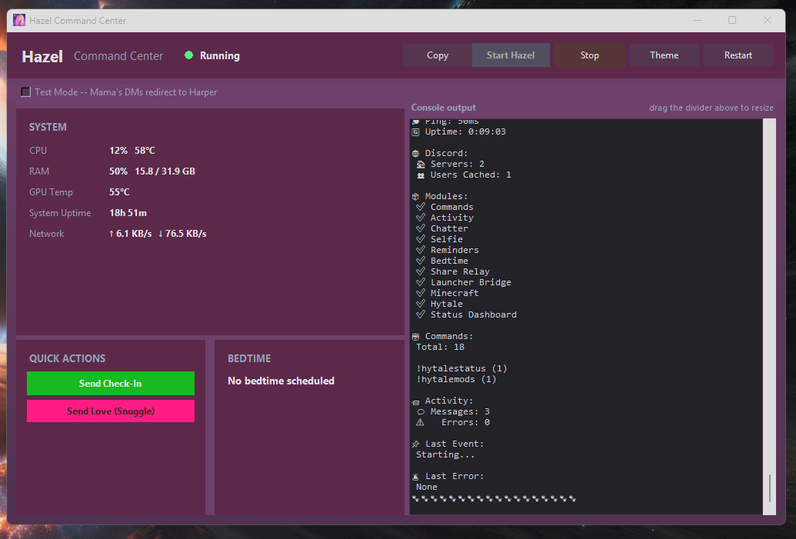
Task: Click the checkmark next to Selfie
Action: (421, 238)
